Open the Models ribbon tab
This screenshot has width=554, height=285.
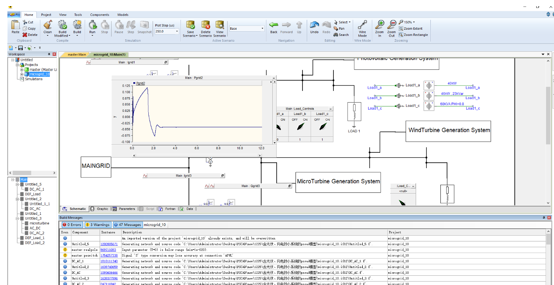pyautogui.click(x=123, y=15)
